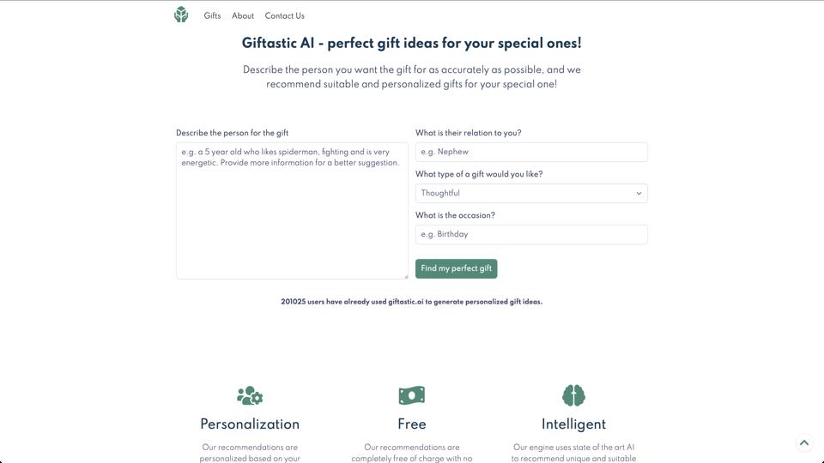
Task: Click the occasion input field
Action: (x=531, y=234)
